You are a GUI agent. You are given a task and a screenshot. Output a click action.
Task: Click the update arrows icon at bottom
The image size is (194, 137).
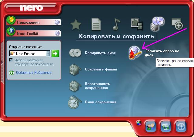click(x=166, y=126)
